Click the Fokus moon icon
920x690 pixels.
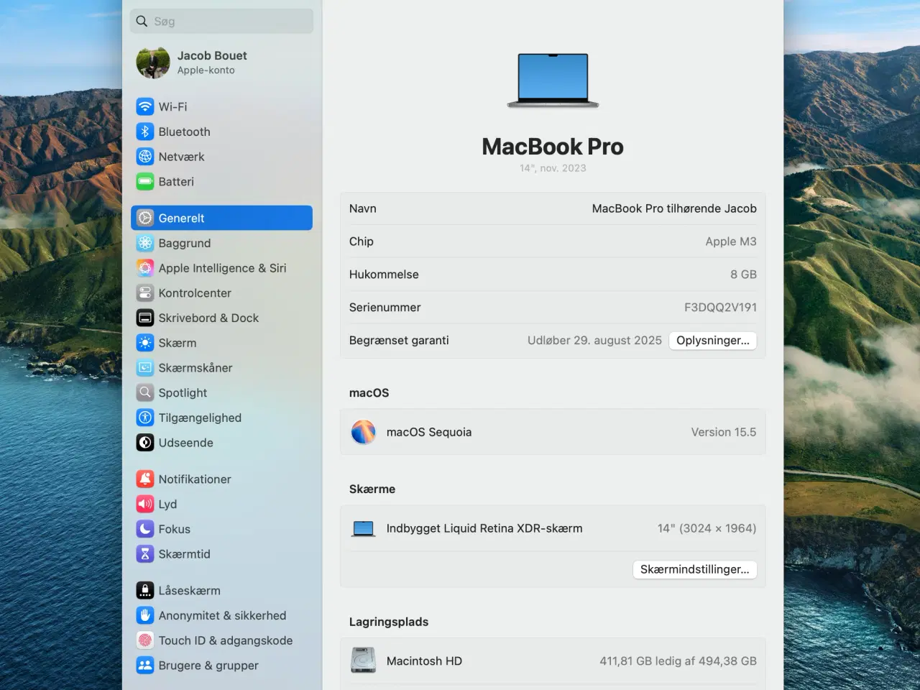145,529
